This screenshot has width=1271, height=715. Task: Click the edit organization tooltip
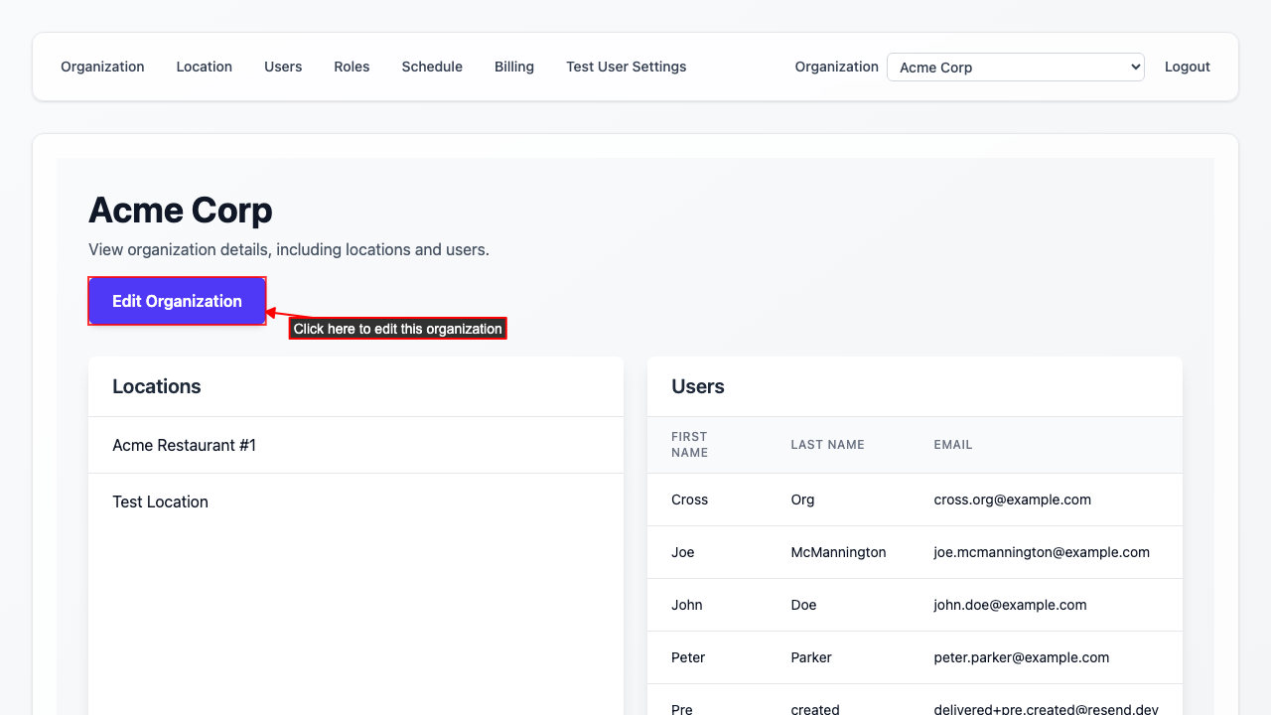tap(397, 328)
